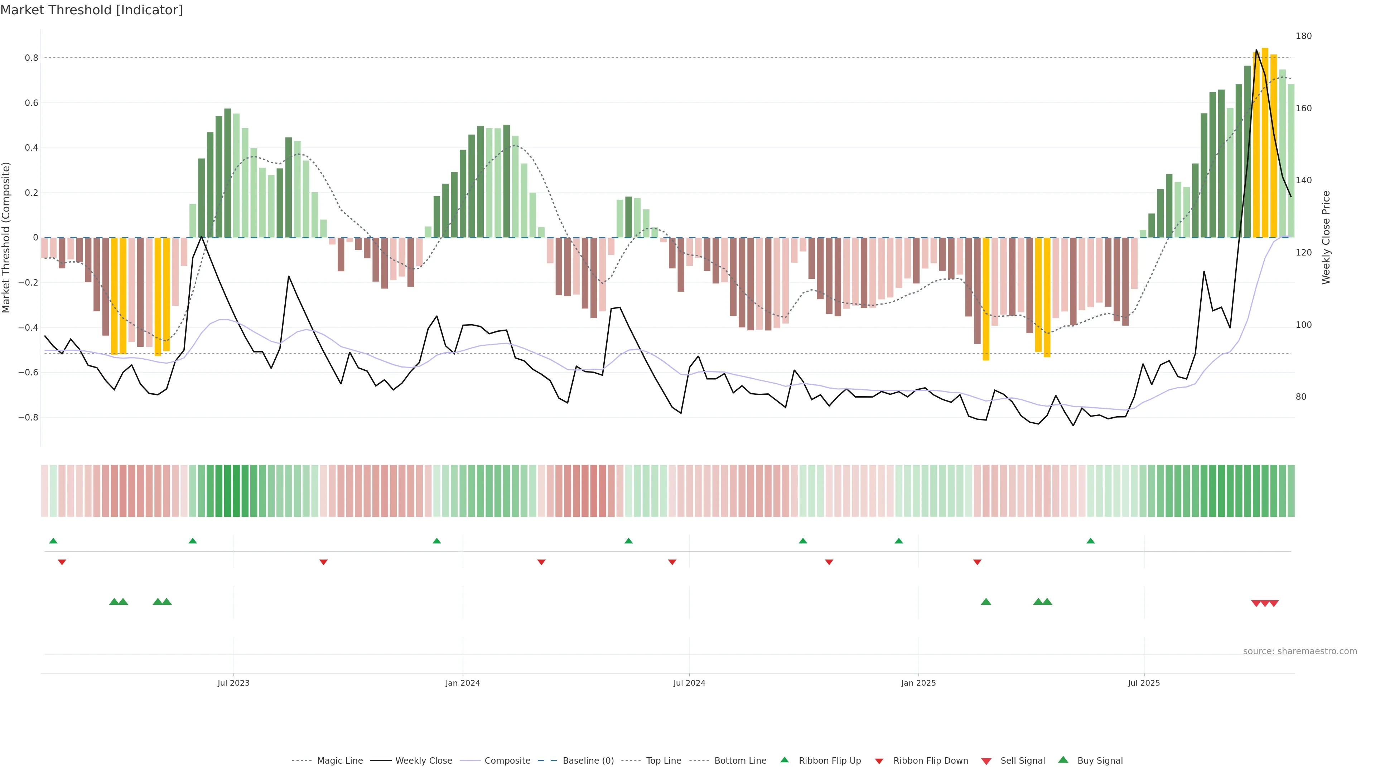Hide the Top Line legend series

point(664,761)
